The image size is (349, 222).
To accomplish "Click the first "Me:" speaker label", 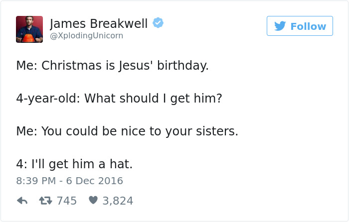I will (27, 66).
